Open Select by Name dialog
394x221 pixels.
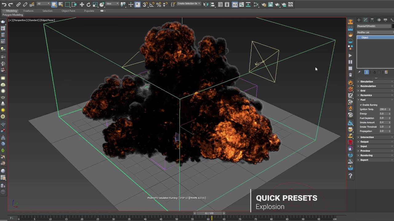coord(61,5)
